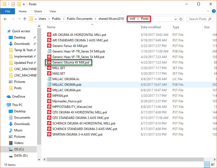Select MILLAC OKUMA.lic file icon

point(49,79)
